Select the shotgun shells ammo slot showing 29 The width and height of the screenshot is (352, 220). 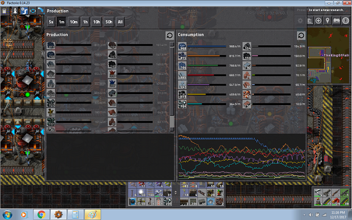click(335, 201)
